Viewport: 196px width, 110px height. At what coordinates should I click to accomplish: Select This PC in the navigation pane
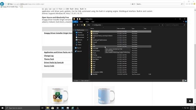point(79,48)
